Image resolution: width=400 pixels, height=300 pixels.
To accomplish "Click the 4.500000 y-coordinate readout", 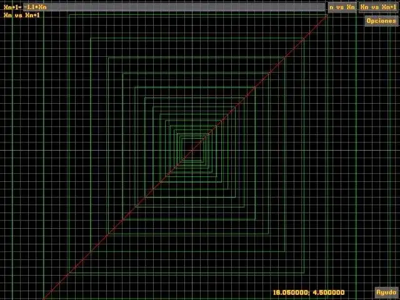I will pos(329,292).
